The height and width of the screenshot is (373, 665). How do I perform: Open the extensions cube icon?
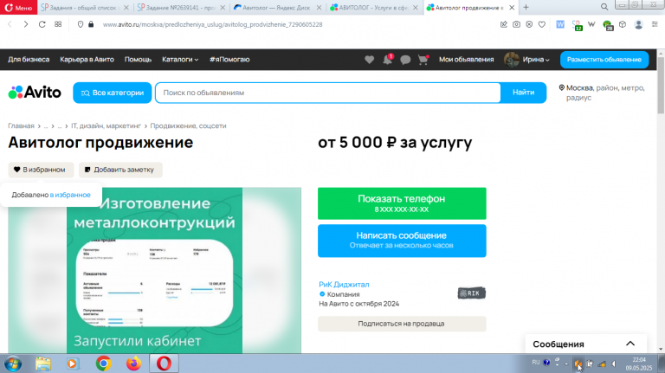pyautogui.click(x=623, y=24)
